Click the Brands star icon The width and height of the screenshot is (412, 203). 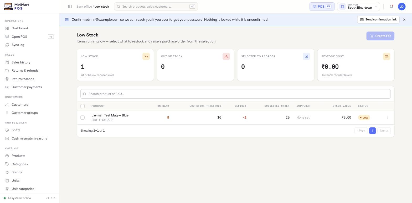click(x=7, y=172)
